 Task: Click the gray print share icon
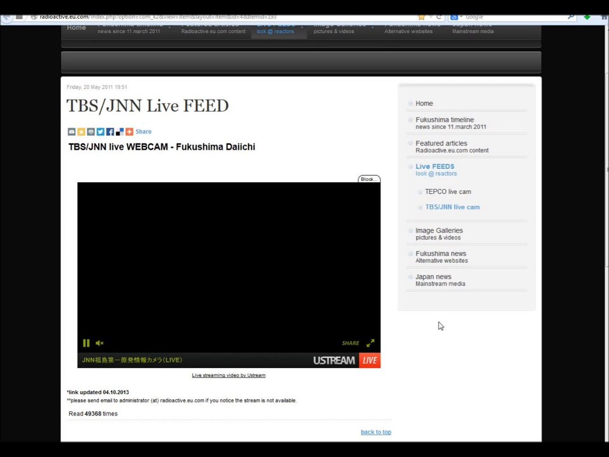point(91,132)
